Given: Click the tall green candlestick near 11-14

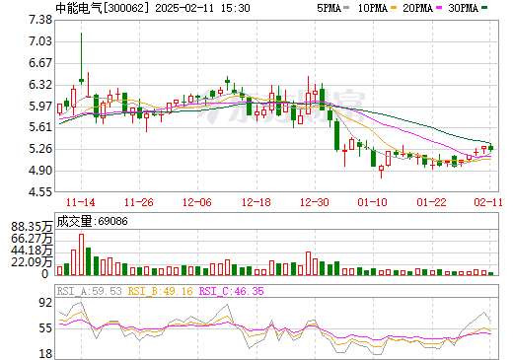Looking at the screenshot, I should pos(81,58).
